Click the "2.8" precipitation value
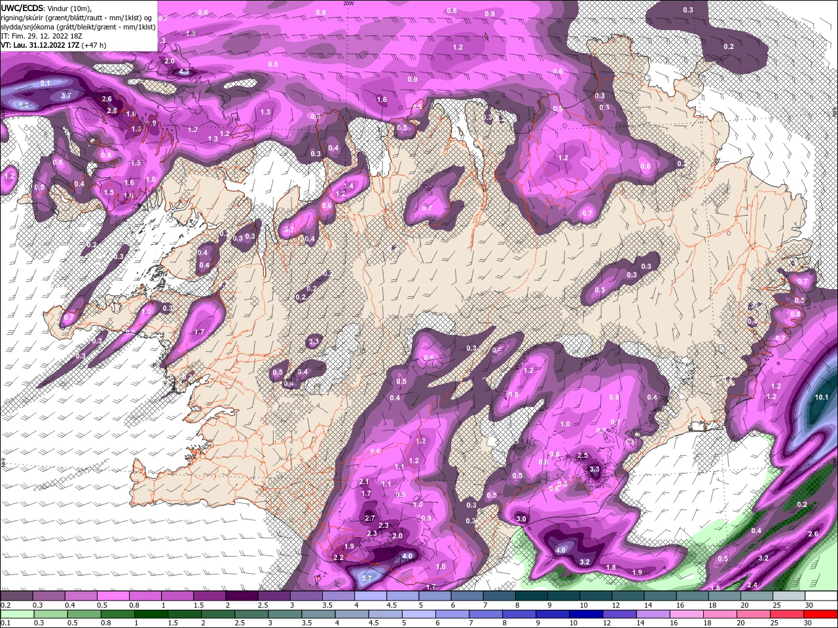838x628 pixels. point(112,111)
